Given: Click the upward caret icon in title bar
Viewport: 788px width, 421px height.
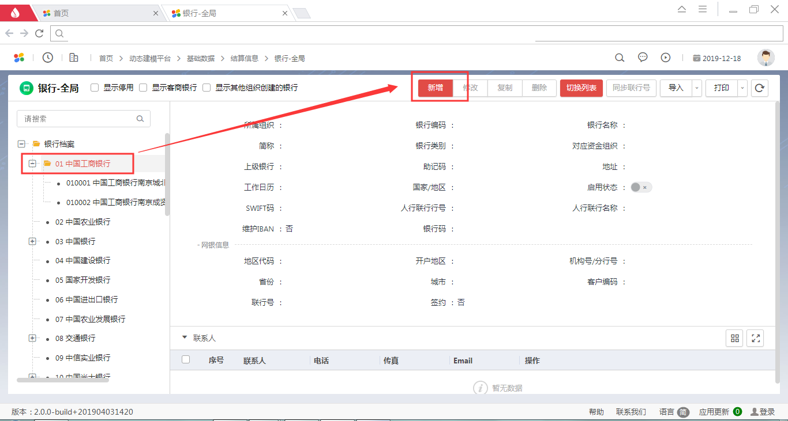Looking at the screenshot, I should [x=682, y=9].
